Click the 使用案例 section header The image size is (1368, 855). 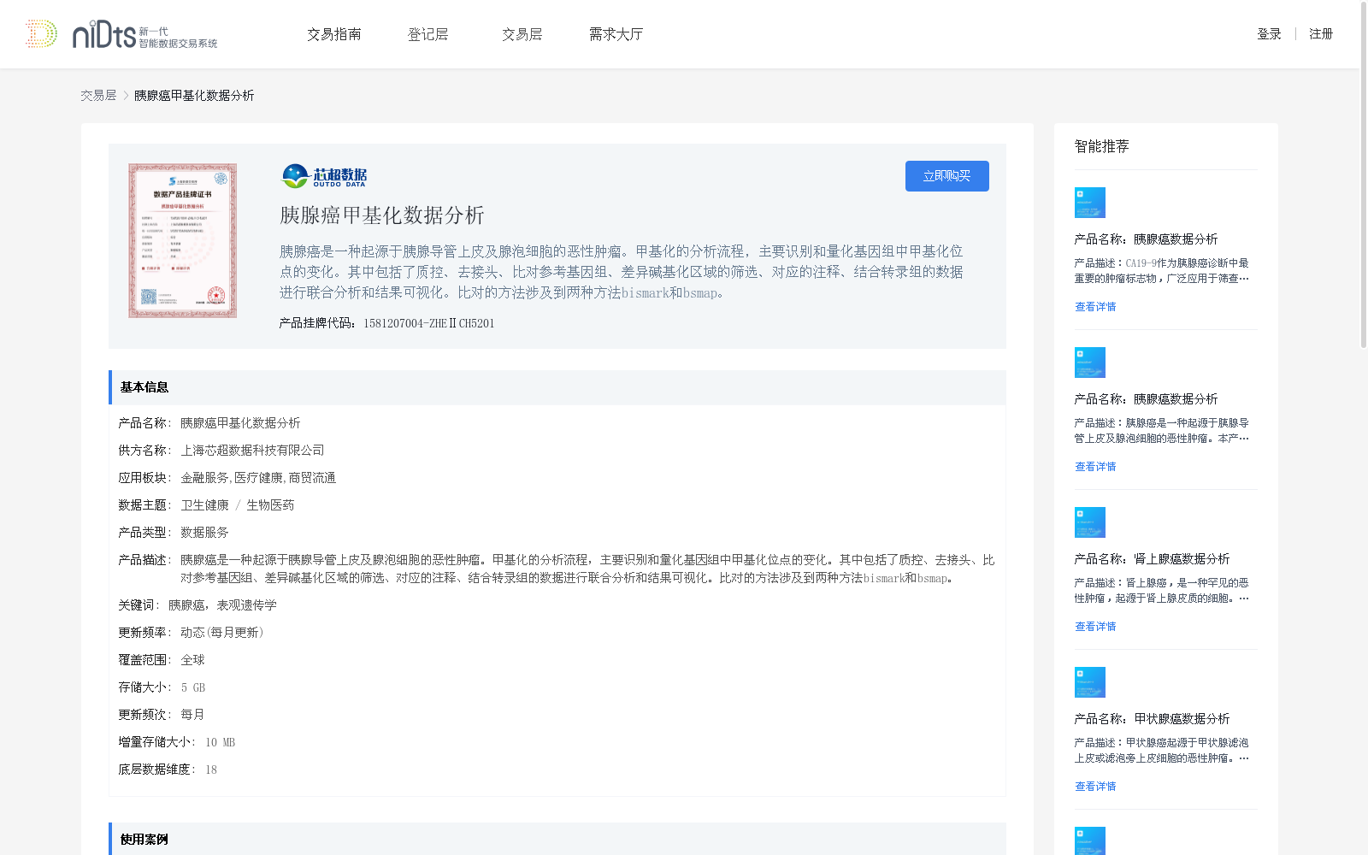coord(557,839)
